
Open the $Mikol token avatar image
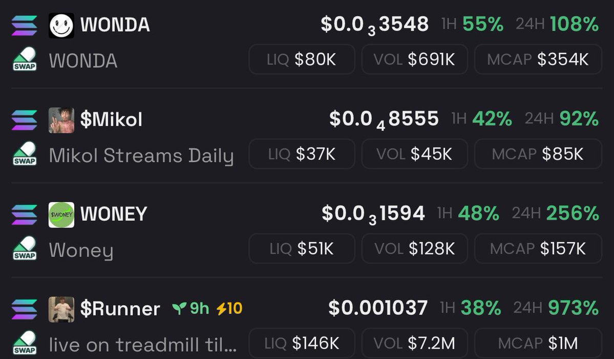tap(61, 120)
